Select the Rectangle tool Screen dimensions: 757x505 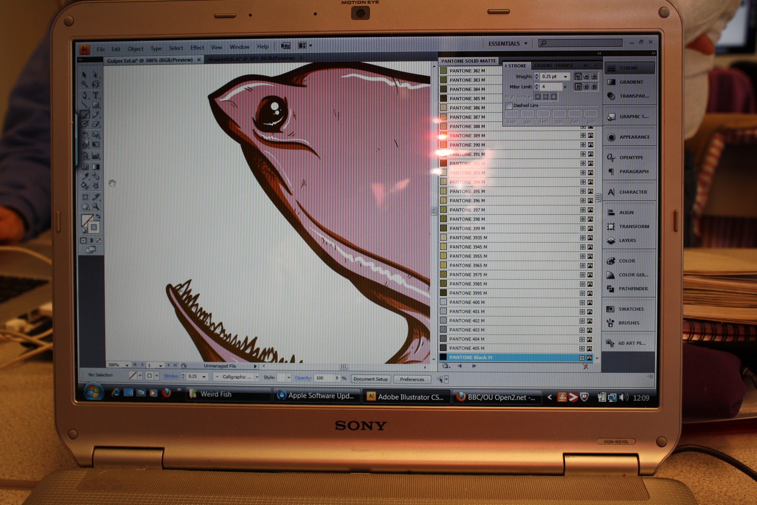coord(96,105)
